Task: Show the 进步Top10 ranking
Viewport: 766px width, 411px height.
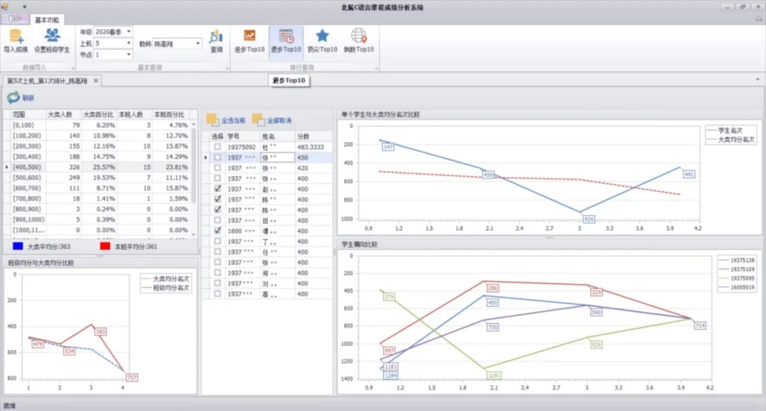Action: [249, 40]
